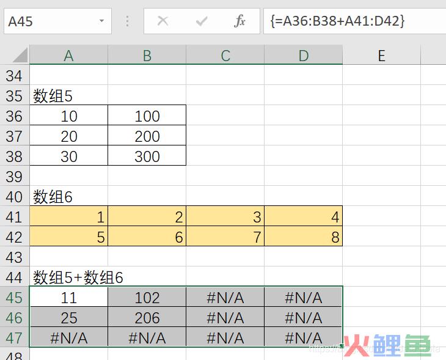Image resolution: width=446 pixels, height=360 pixels.
Task: Select row 45 header
Action: tap(15, 298)
